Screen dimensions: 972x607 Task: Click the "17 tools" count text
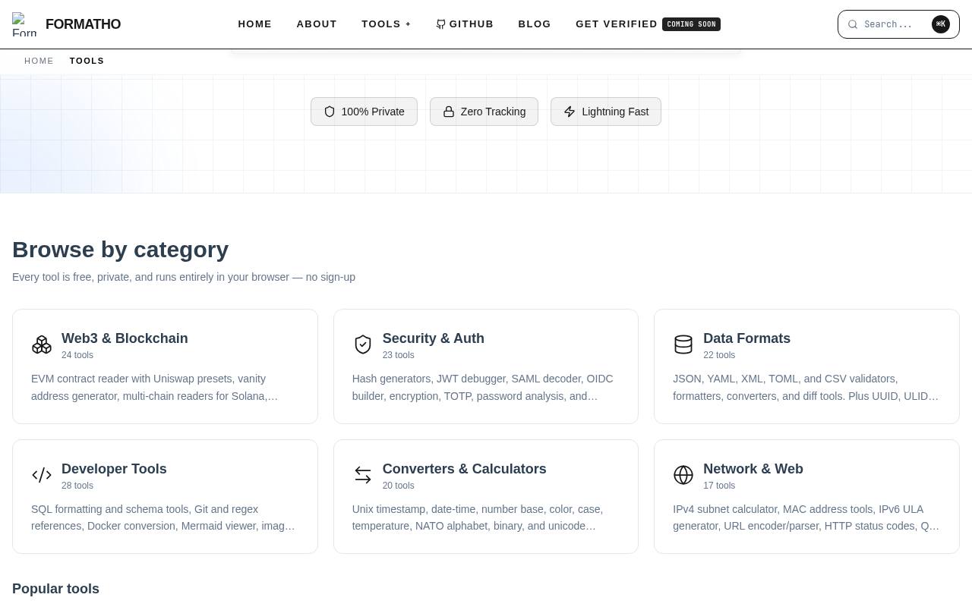coord(719,486)
